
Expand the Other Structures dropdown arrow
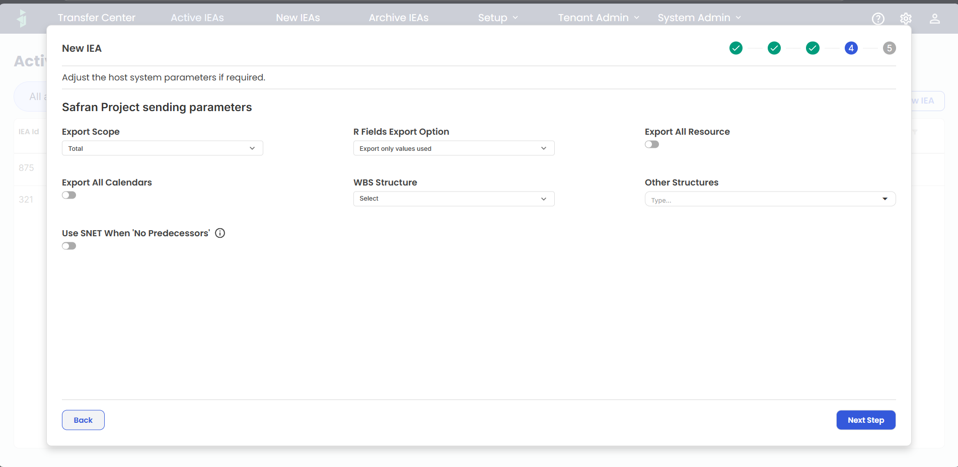click(x=885, y=199)
